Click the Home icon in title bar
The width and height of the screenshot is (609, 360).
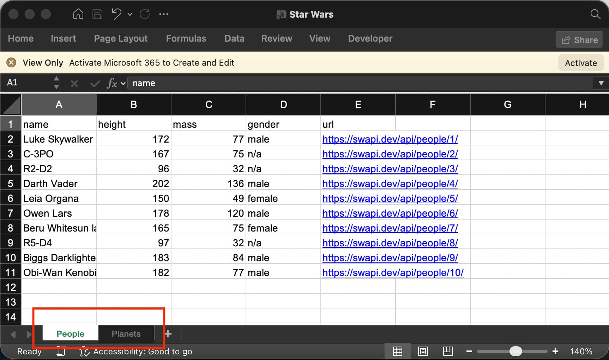pyautogui.click(x=78, y=14)
